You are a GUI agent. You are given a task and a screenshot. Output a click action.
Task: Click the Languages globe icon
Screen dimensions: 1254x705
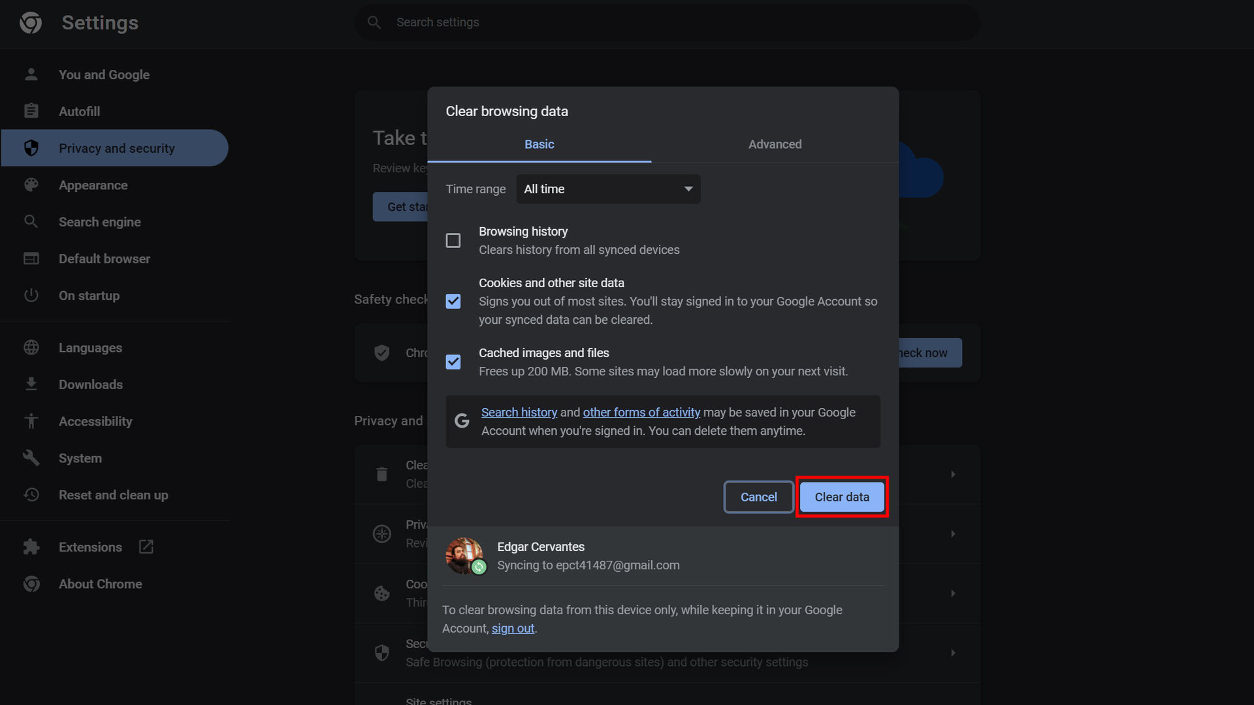click(x=31, y=347)
